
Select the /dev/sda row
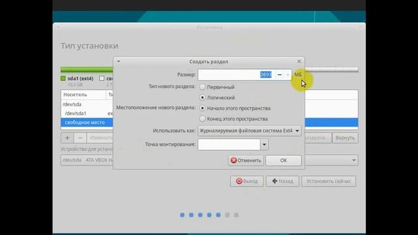(87, 104)
